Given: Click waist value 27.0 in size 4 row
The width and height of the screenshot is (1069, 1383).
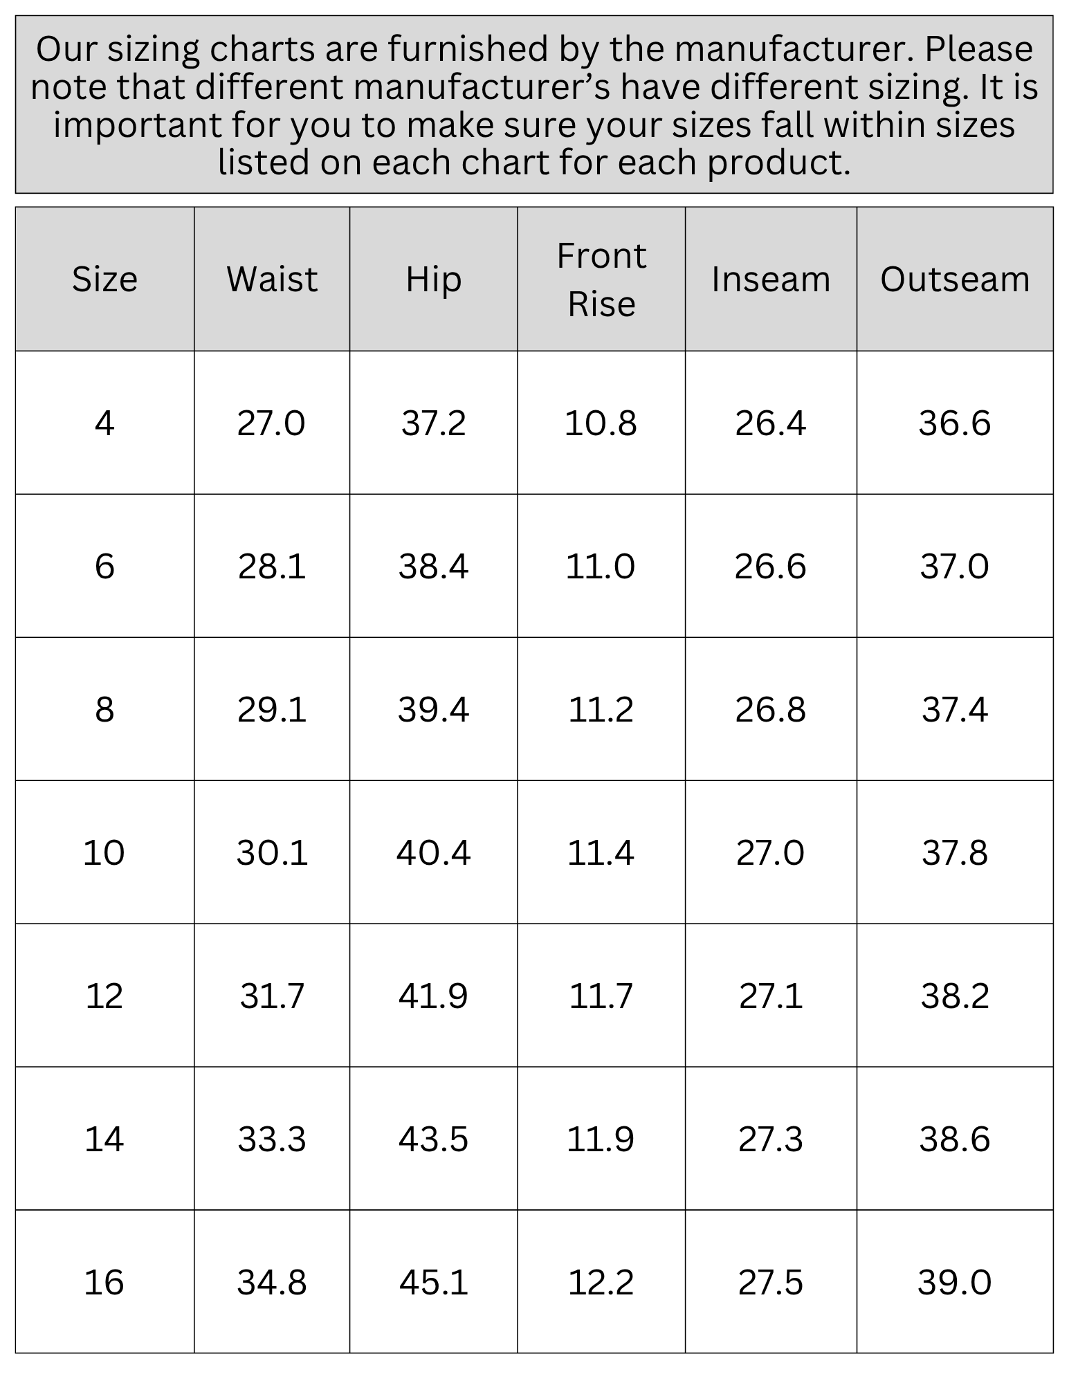Looking at the screenshot, I should coord(271,423).
